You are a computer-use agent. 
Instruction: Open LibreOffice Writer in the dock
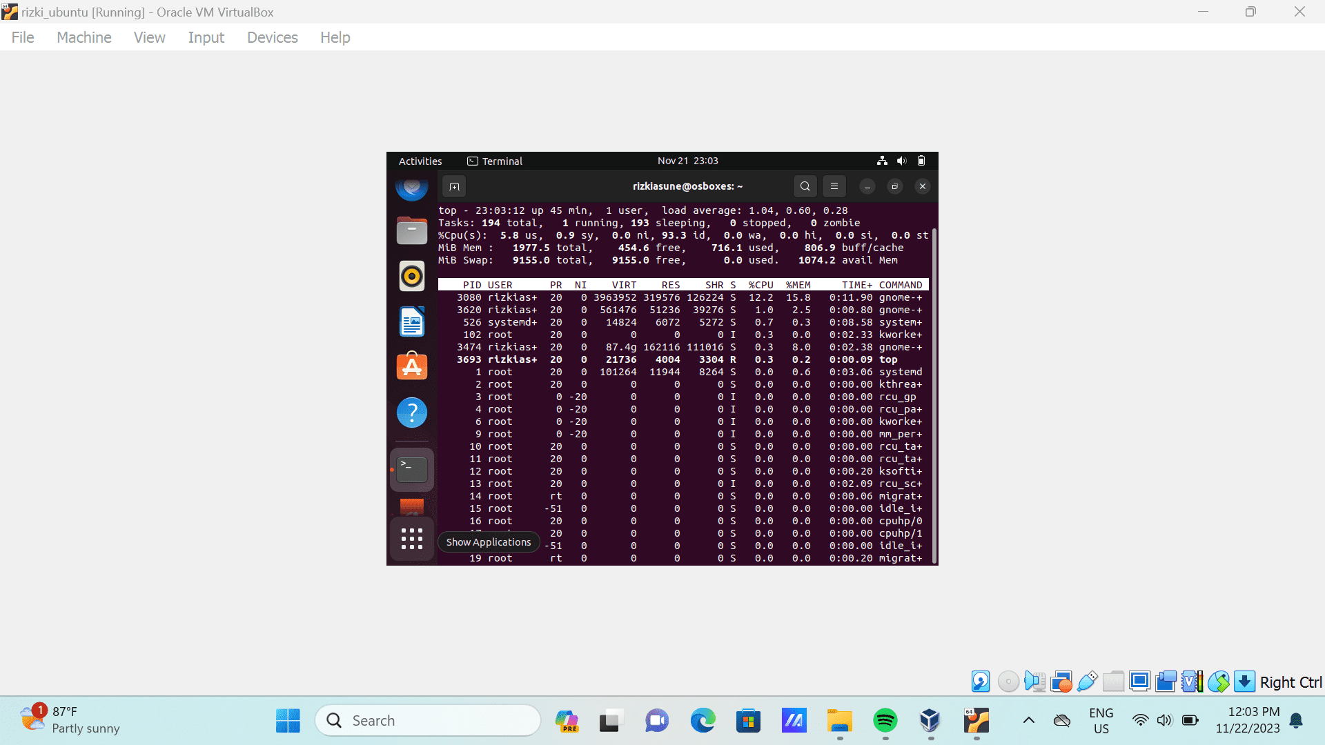tap(411, 321)
